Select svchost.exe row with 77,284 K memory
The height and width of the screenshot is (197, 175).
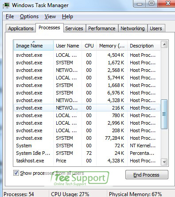tap(87, 138)
